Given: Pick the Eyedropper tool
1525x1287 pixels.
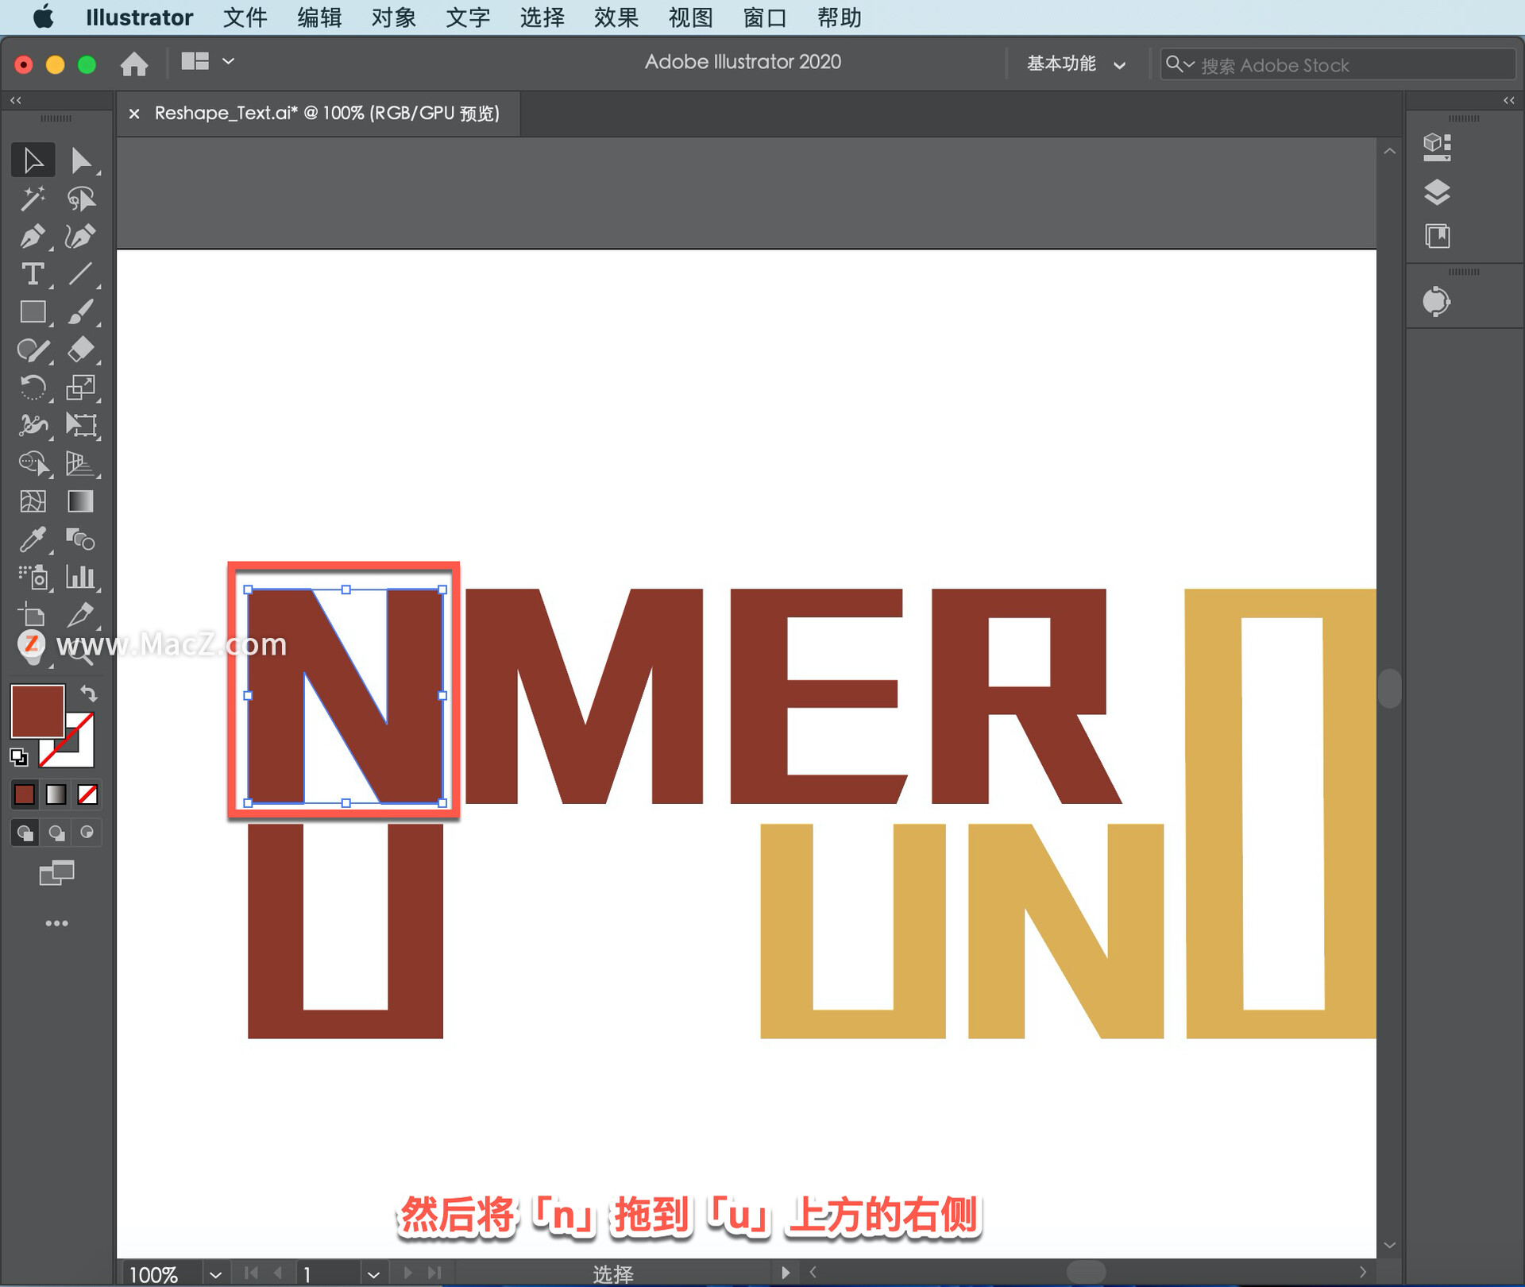Looking at the screenshot, I should click(x=32, y=540).
